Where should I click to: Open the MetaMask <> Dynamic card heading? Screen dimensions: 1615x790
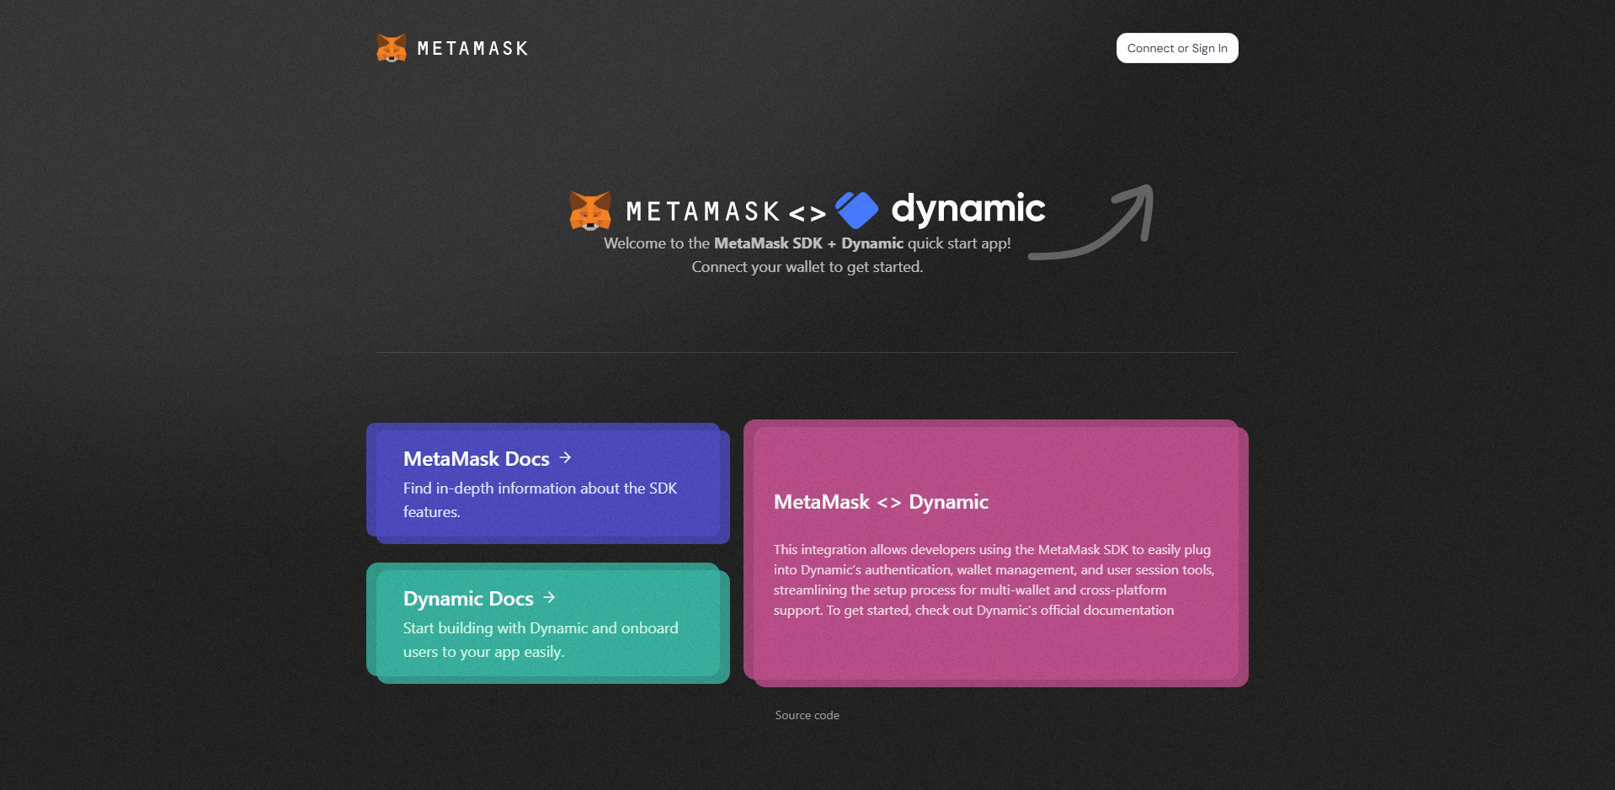tap(881, 502)
